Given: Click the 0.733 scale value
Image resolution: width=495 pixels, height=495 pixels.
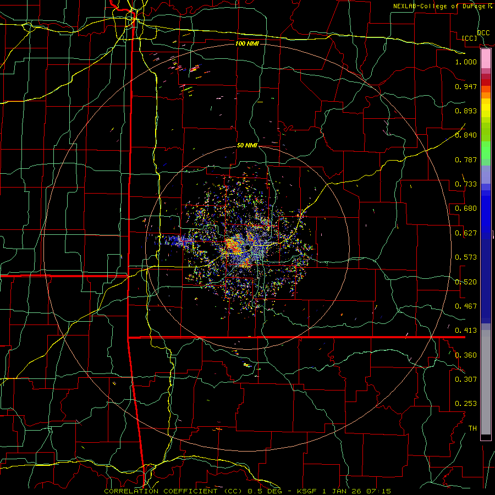Looking at the screenshot, I should 466,184.
